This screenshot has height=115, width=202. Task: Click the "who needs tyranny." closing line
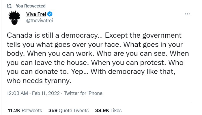38,81
